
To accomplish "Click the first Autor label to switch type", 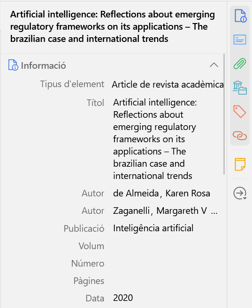I will click(x=93, y=193).
